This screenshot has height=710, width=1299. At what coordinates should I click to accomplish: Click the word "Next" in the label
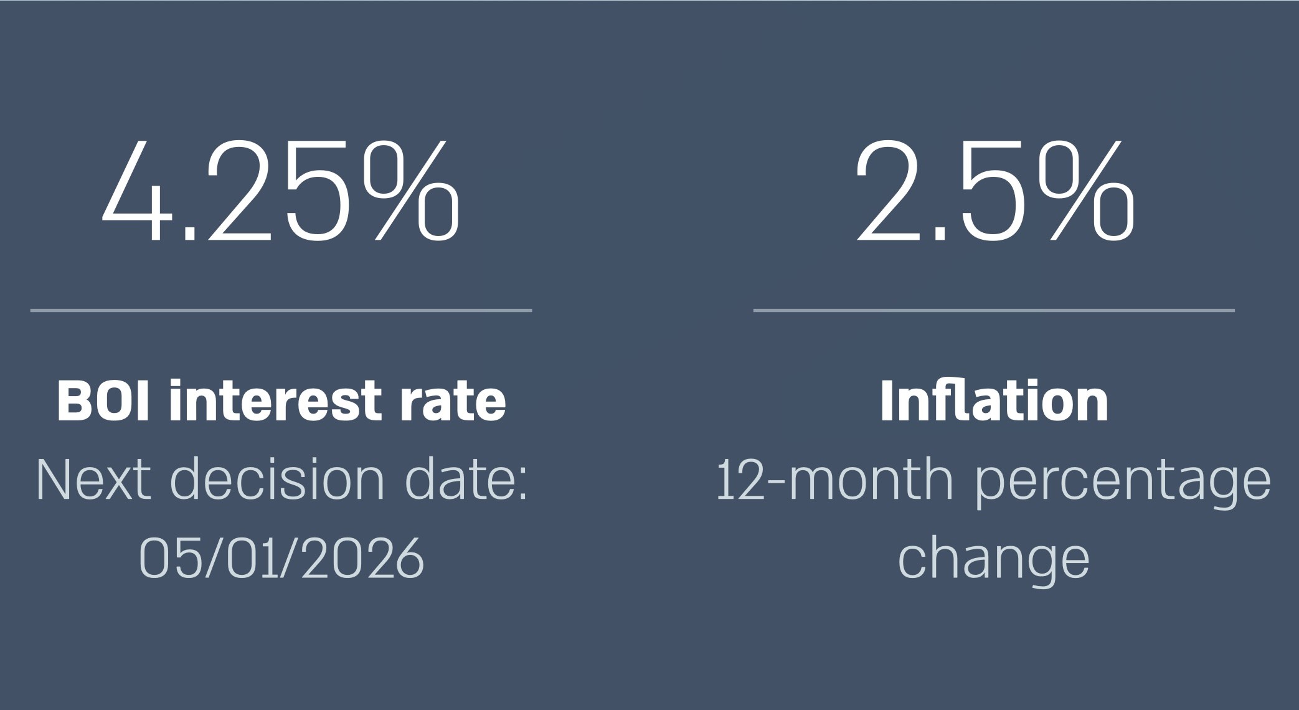click(x=93, y=480)
